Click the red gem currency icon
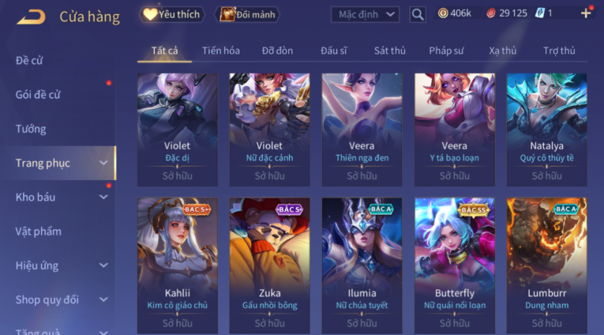Screen dimensions: 604x335 click(x=490, y=13)
